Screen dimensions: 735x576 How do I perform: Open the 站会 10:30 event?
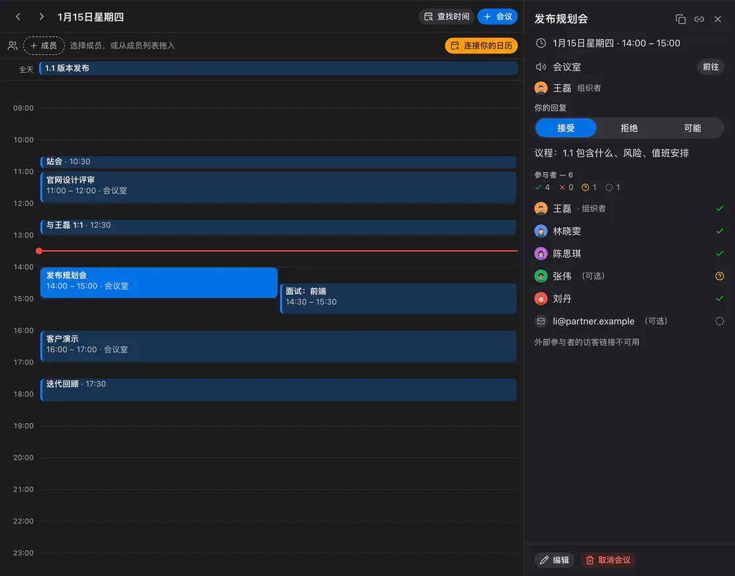[x=278, y=162]
